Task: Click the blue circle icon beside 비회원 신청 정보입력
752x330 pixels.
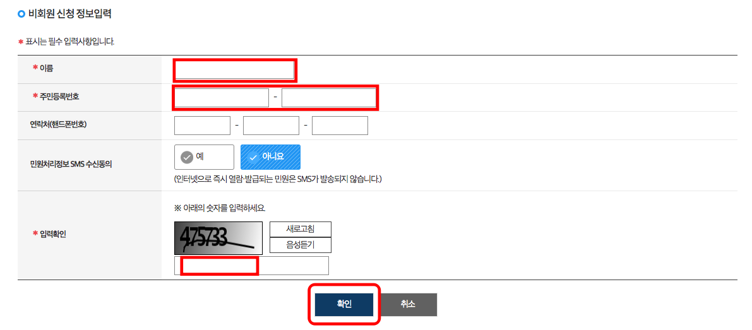Action: (21, 14)
